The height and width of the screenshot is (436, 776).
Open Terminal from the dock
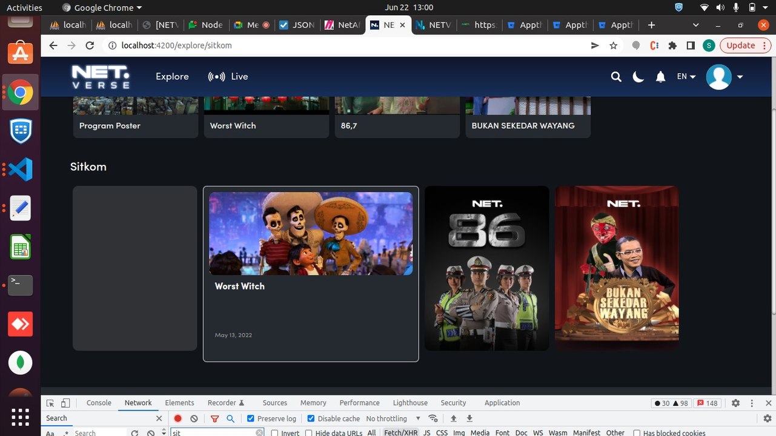tap(20, 285)
